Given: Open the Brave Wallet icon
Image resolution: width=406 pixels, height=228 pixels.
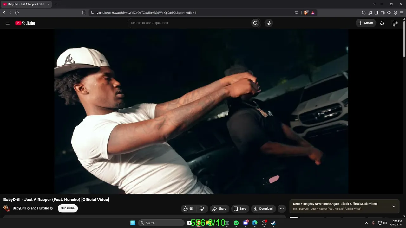Looking at the screenshot, I should coord(383,13).
